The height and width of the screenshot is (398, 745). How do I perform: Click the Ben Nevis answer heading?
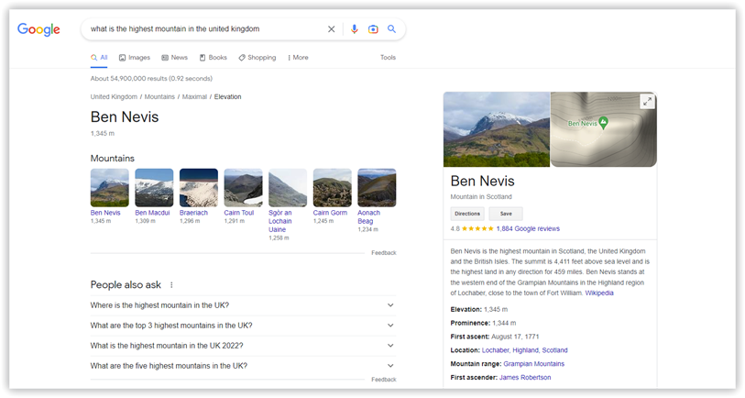coord(125,117)
